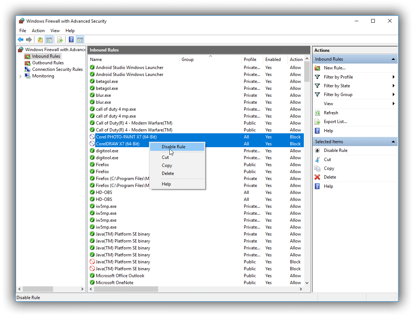The height and width of the screenshot is (317, 414).
Task: Click the Copy icon under Selected Items
Action: pos(317,168)
